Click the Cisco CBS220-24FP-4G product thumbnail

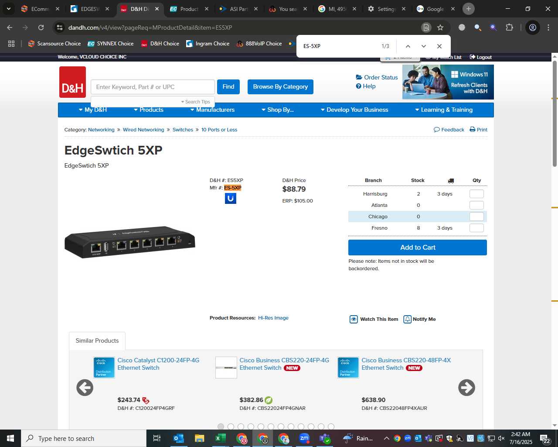tap(226, 368)
